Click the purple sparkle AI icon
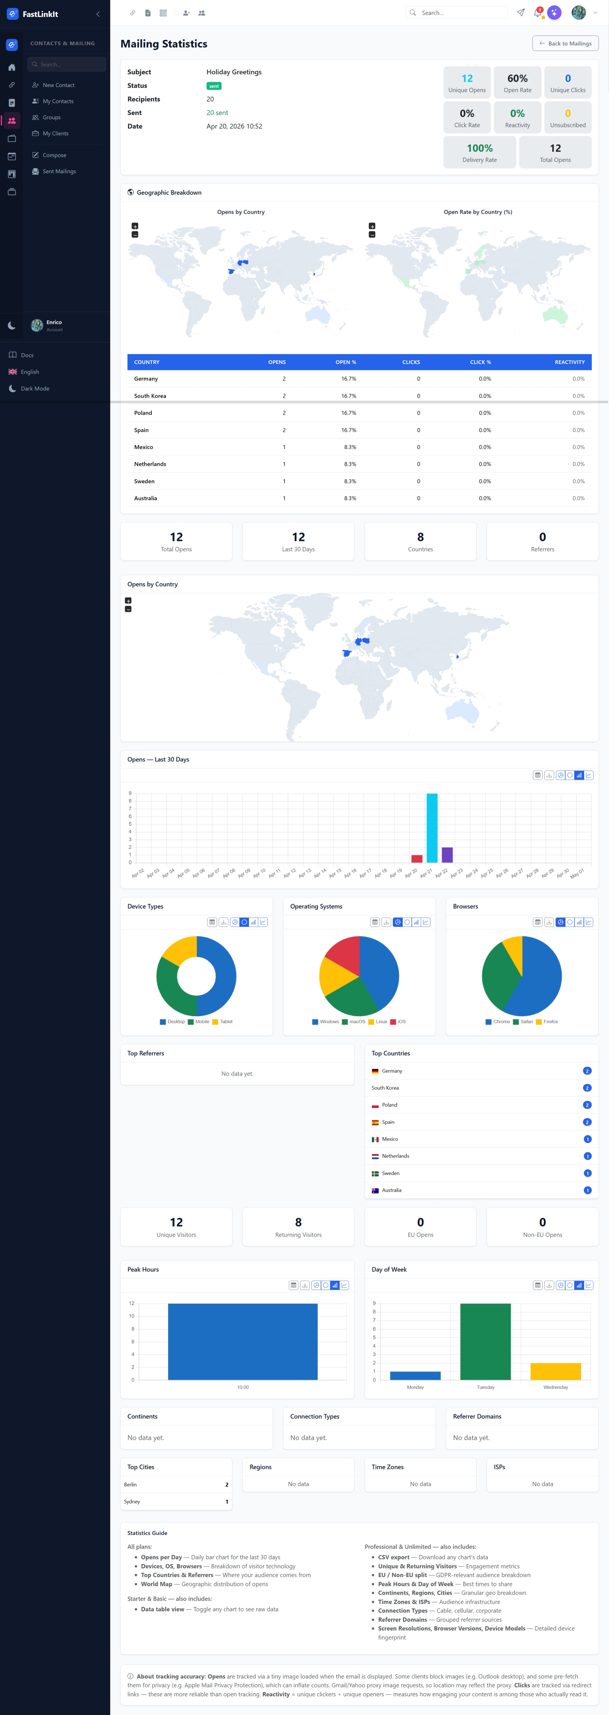The image size is (609, 1715). pyautogui.click(x=554, y=13)
